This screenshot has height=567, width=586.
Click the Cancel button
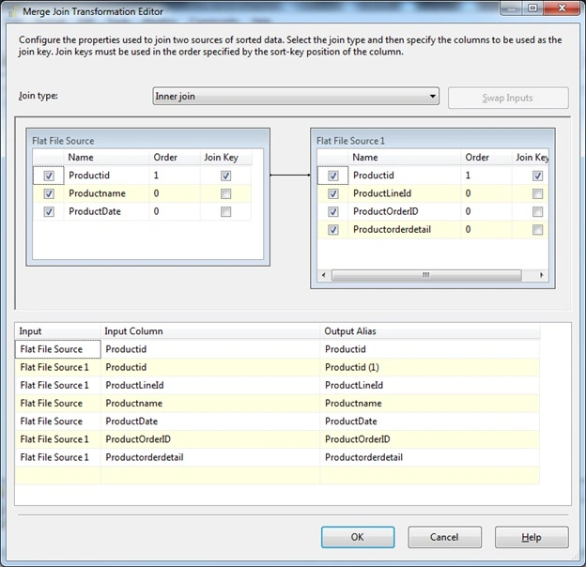[444, 537]
